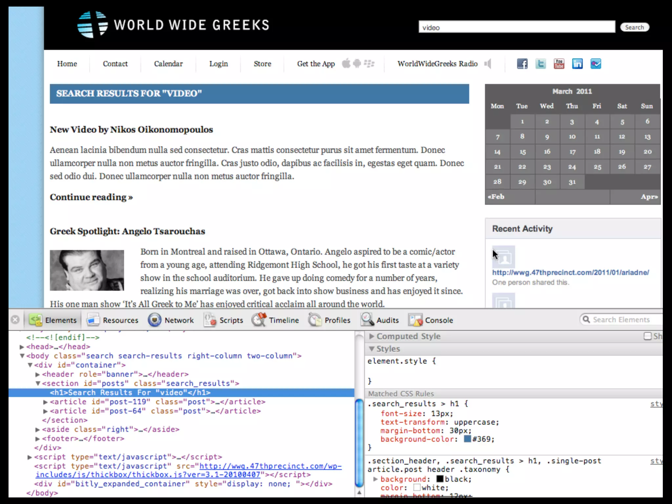The height and width of the screenshot is (504, 672).
Task: Click the Continue reading link
Action: point(91,197)
